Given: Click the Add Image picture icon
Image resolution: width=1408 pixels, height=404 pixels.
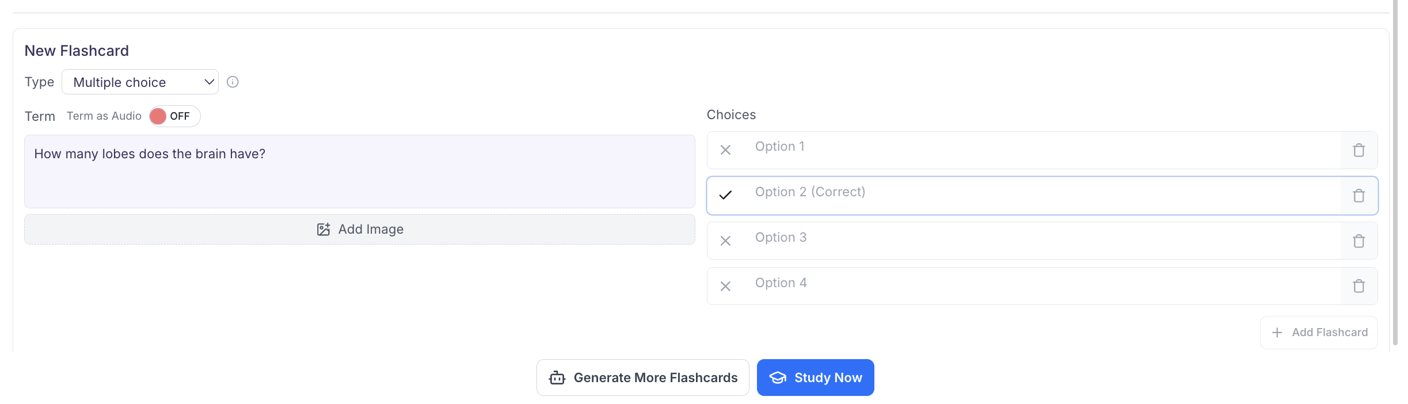Looking at the screenshot, I should [324, 229].
